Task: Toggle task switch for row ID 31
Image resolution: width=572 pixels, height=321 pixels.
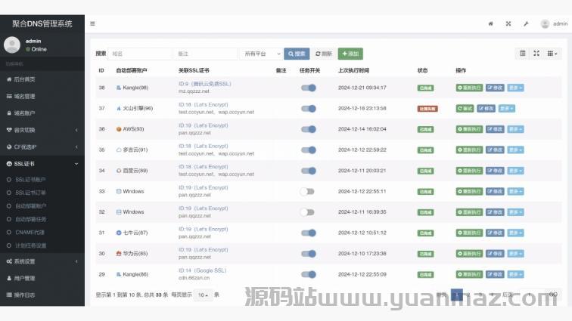Action: (308, 233)
